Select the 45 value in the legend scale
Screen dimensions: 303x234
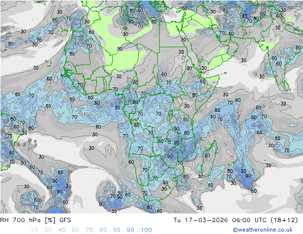pyautogui.click(x=62, y=230)
